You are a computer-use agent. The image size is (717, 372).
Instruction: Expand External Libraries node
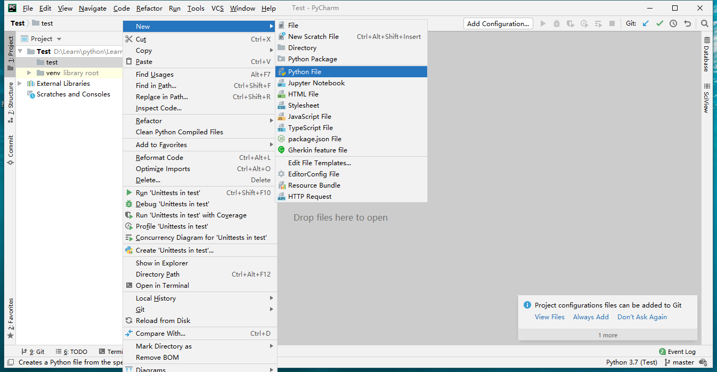coord(20,84)
